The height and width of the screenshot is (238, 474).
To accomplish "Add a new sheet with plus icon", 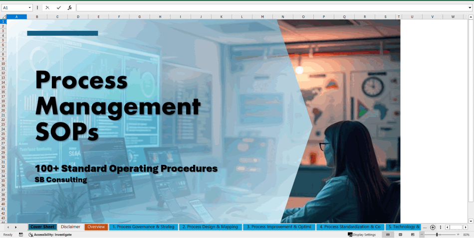I will click(x=433, y=227).
